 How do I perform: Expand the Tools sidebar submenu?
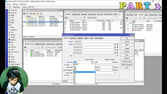coord(20,50)
